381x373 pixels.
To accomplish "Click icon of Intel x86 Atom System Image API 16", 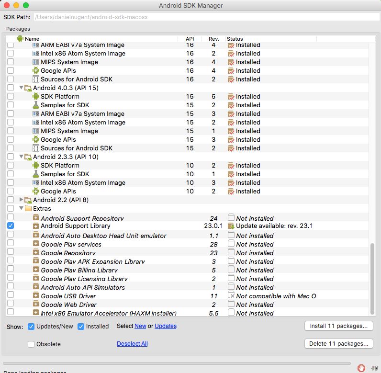I will click(36, 54).
